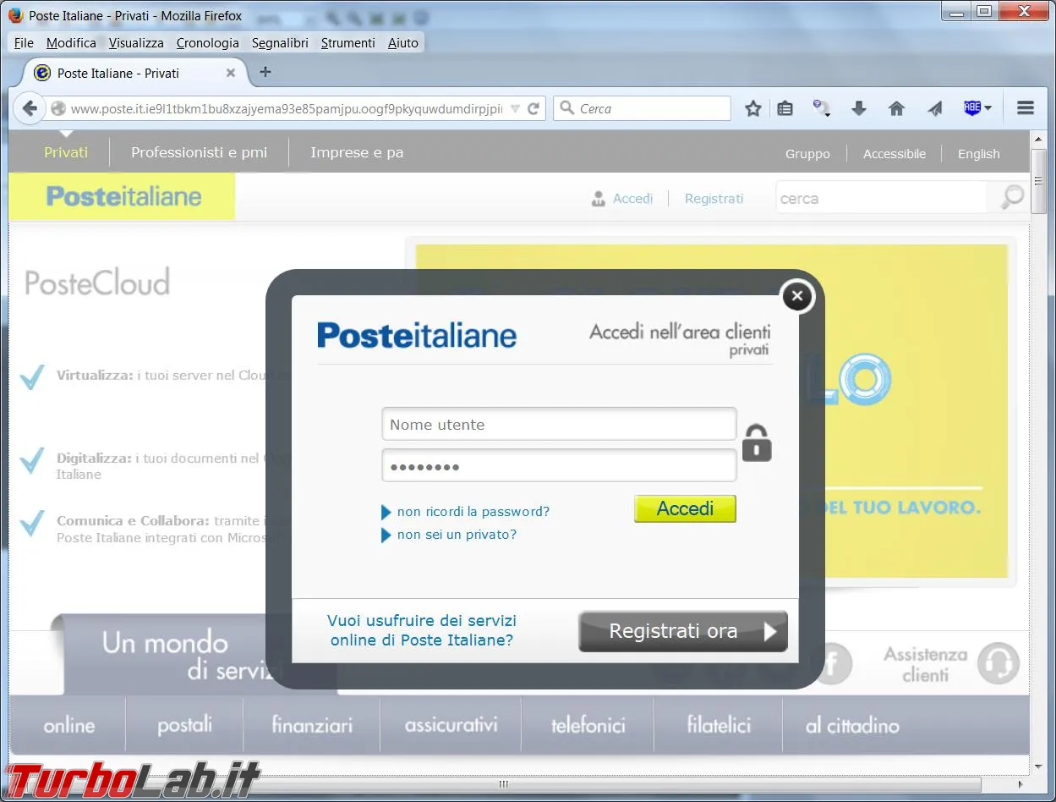Open the online services category
1056x802 pixels.
[x=69, y=725]
